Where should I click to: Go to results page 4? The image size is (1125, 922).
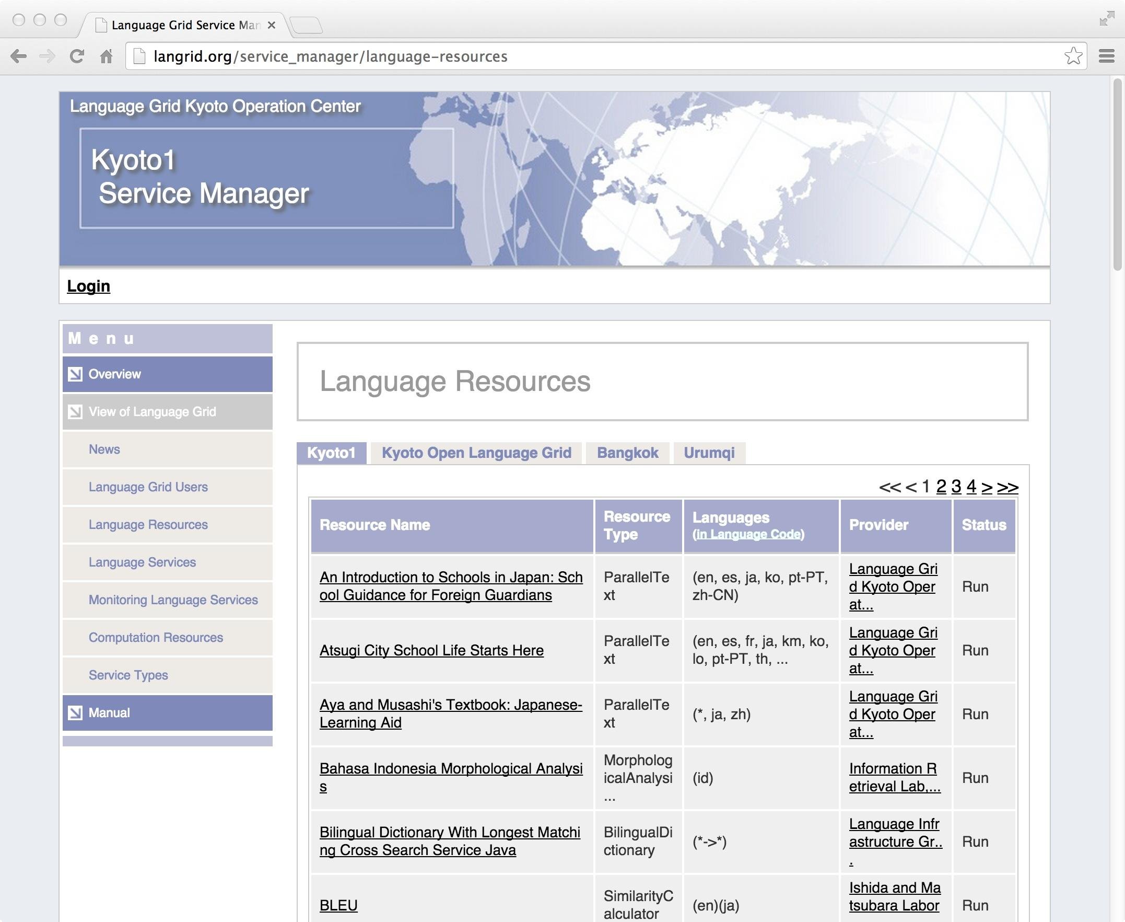[970, 487]
